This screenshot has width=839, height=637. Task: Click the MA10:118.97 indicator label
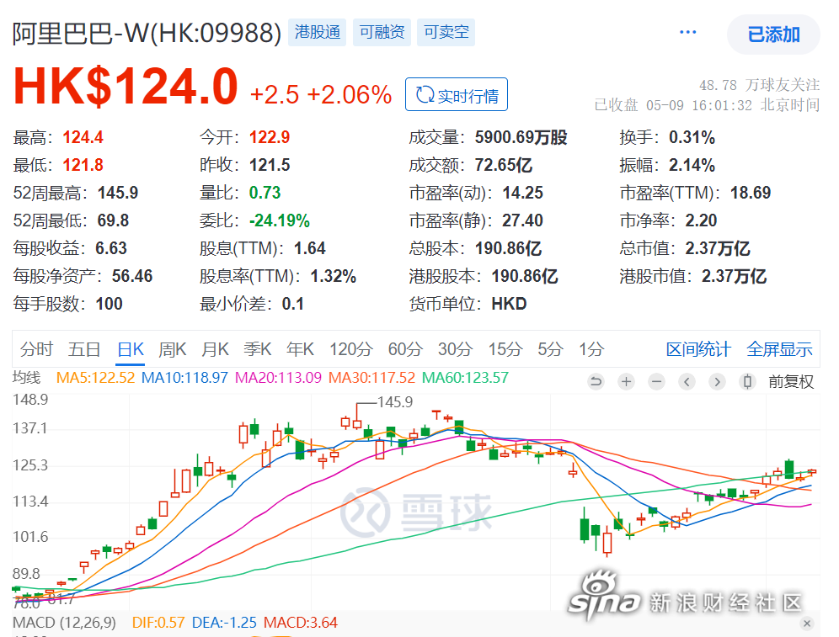184,379
